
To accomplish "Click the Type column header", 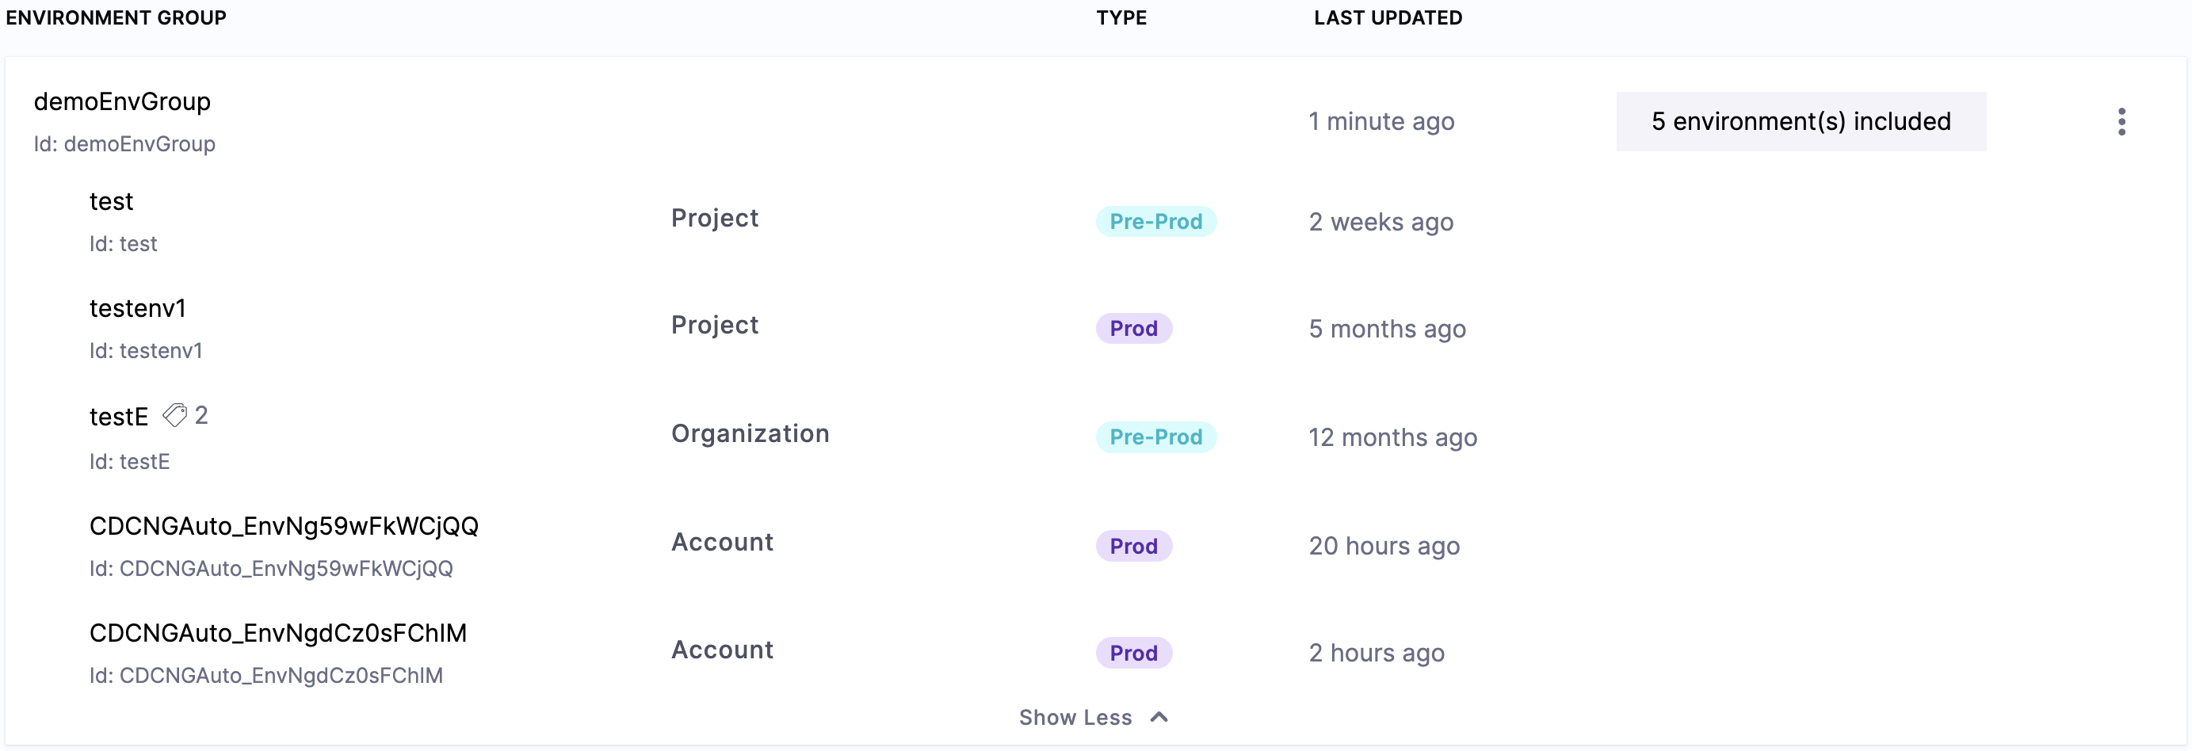I will (x=1121, y=18).
